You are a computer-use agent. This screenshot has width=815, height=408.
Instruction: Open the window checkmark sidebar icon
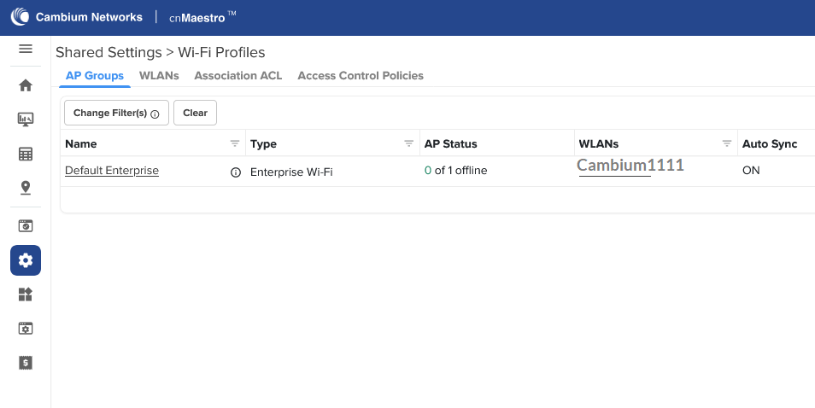(26, 225)
